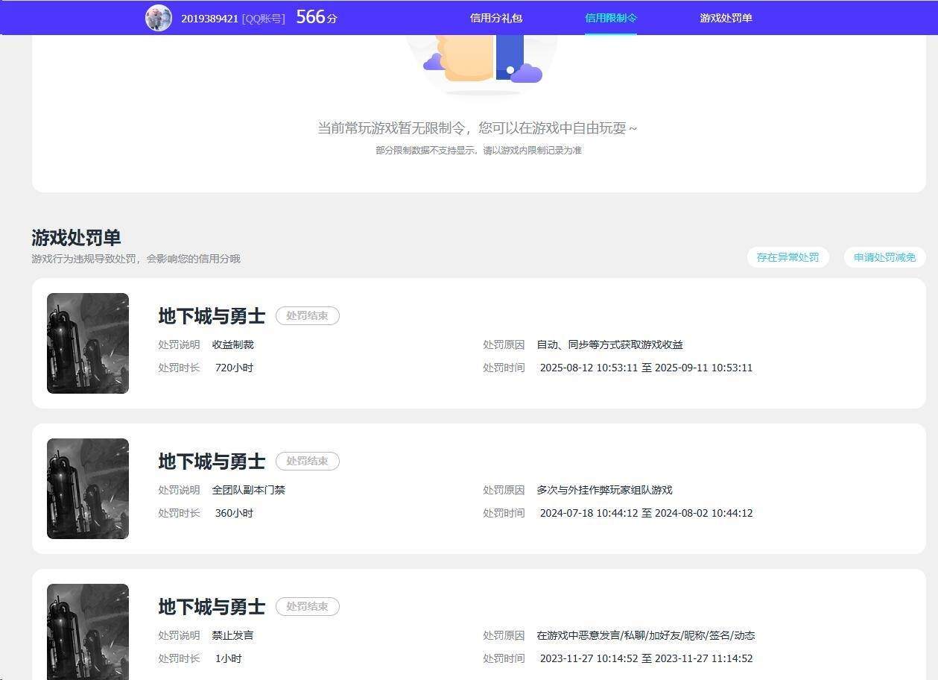Image resolution: width=938 pixels, height=680 pixels.
Task: Click the game thumbnail in the 收益制裁 record
Action: [88, 343]
